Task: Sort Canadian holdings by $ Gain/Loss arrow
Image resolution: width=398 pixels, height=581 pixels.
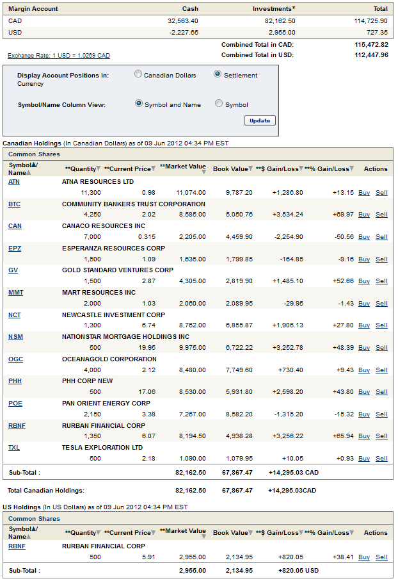Action: click(301, 169)
